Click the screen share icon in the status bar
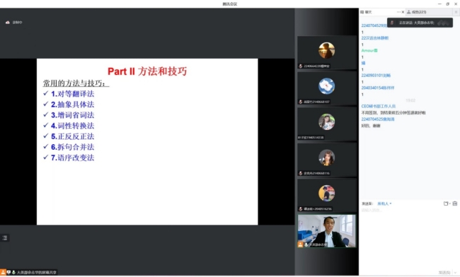The height and width of the screenshot is (277, 460). click(x=8, y=272)
